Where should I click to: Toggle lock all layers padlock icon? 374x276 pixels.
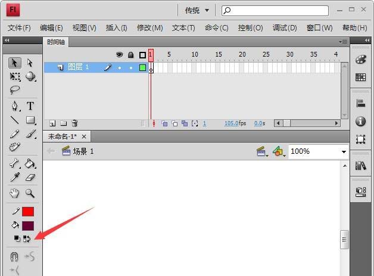[130, 55]
